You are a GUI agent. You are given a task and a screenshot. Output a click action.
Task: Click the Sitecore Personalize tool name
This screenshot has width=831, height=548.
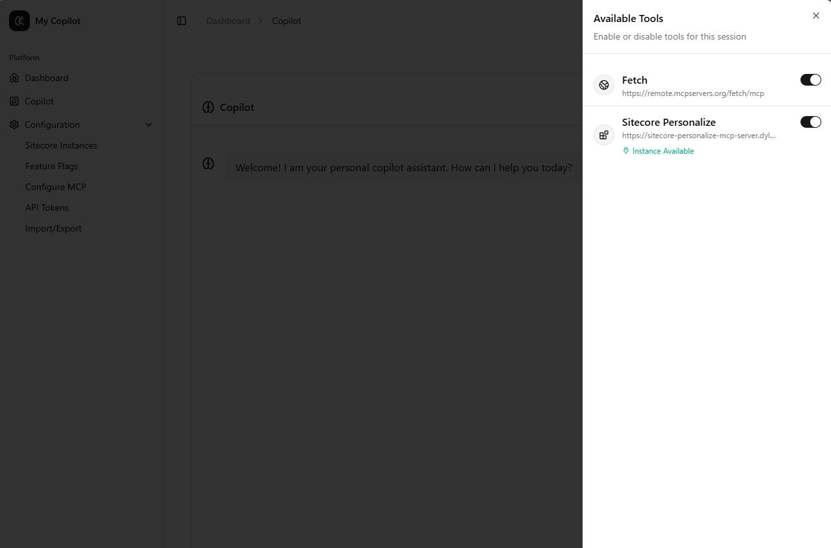[669, 122]
